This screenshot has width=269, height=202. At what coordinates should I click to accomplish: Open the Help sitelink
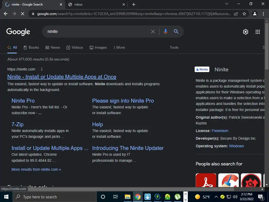(97, 124)
